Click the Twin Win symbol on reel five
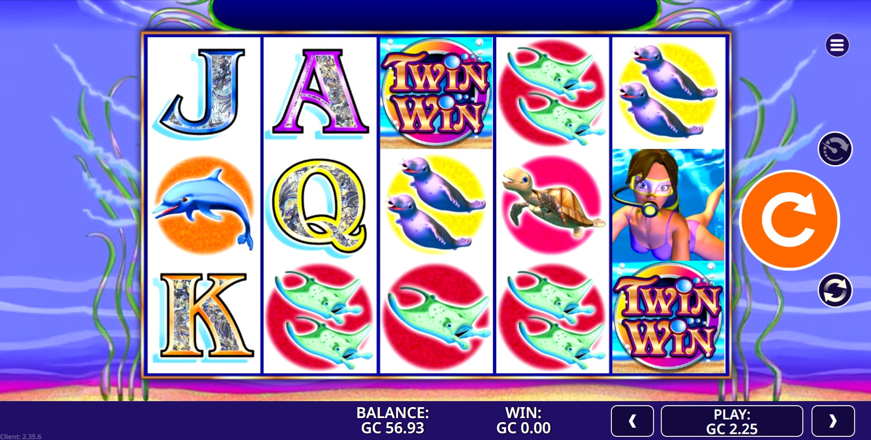 (x=669, y=317)
